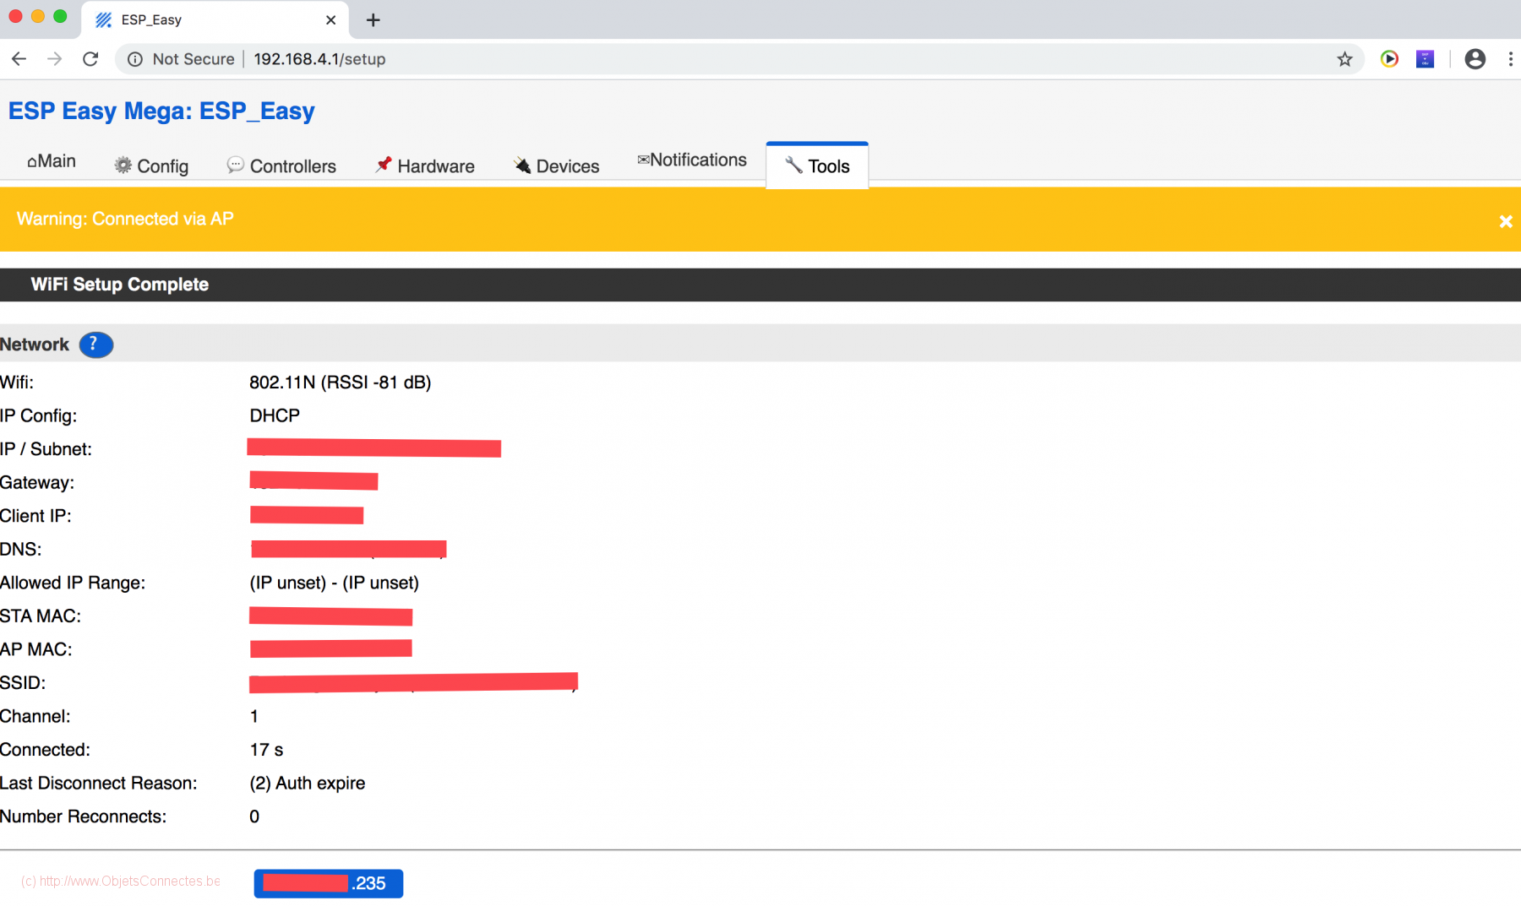Reload the page with the refresh icon

(90, 59)
